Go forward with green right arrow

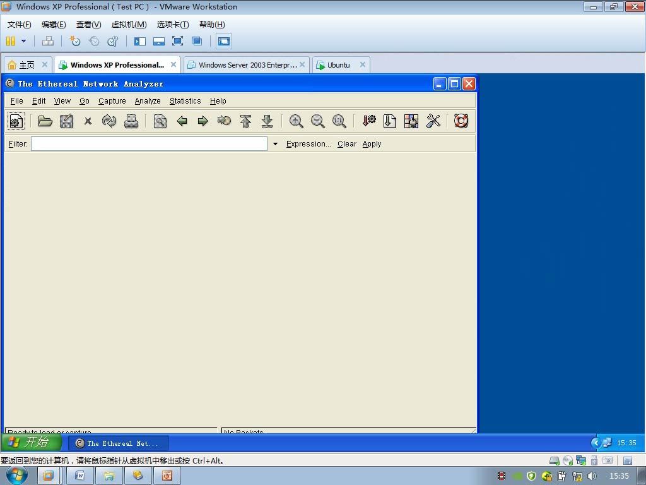pos(203,121)
